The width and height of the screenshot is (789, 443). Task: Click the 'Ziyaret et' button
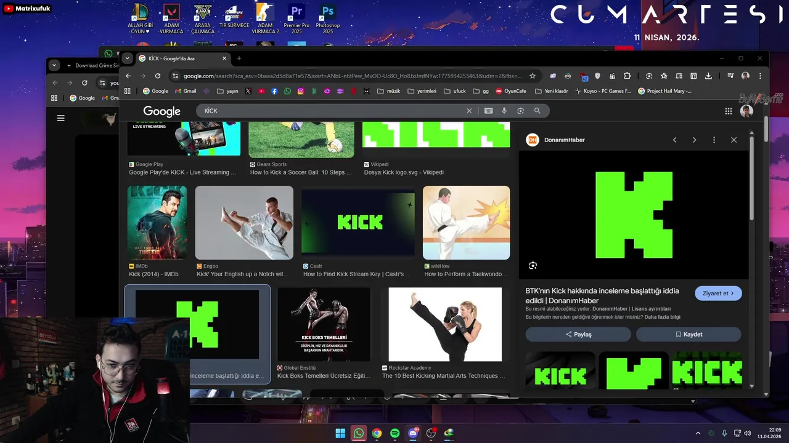[x=718, y=293]
